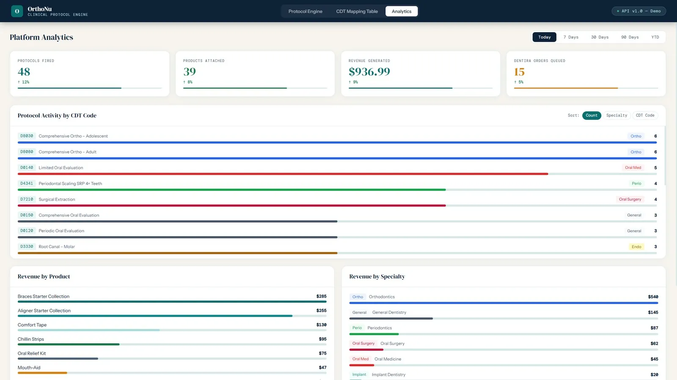Sort protocol activity by Specialty
Image resolution: width=677 pixels, height=380 pixels.
[616, 115]
